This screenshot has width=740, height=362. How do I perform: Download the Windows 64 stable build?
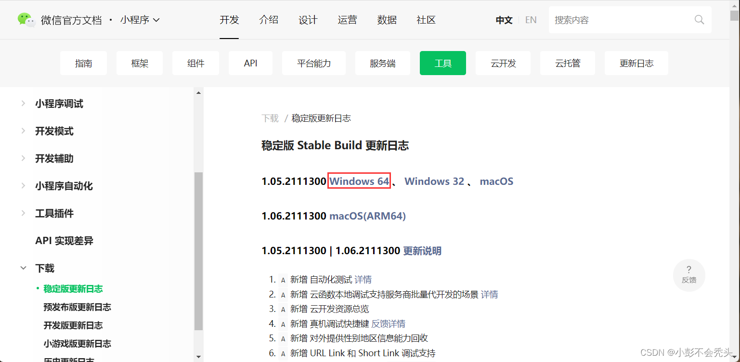[x=359, y=181]
